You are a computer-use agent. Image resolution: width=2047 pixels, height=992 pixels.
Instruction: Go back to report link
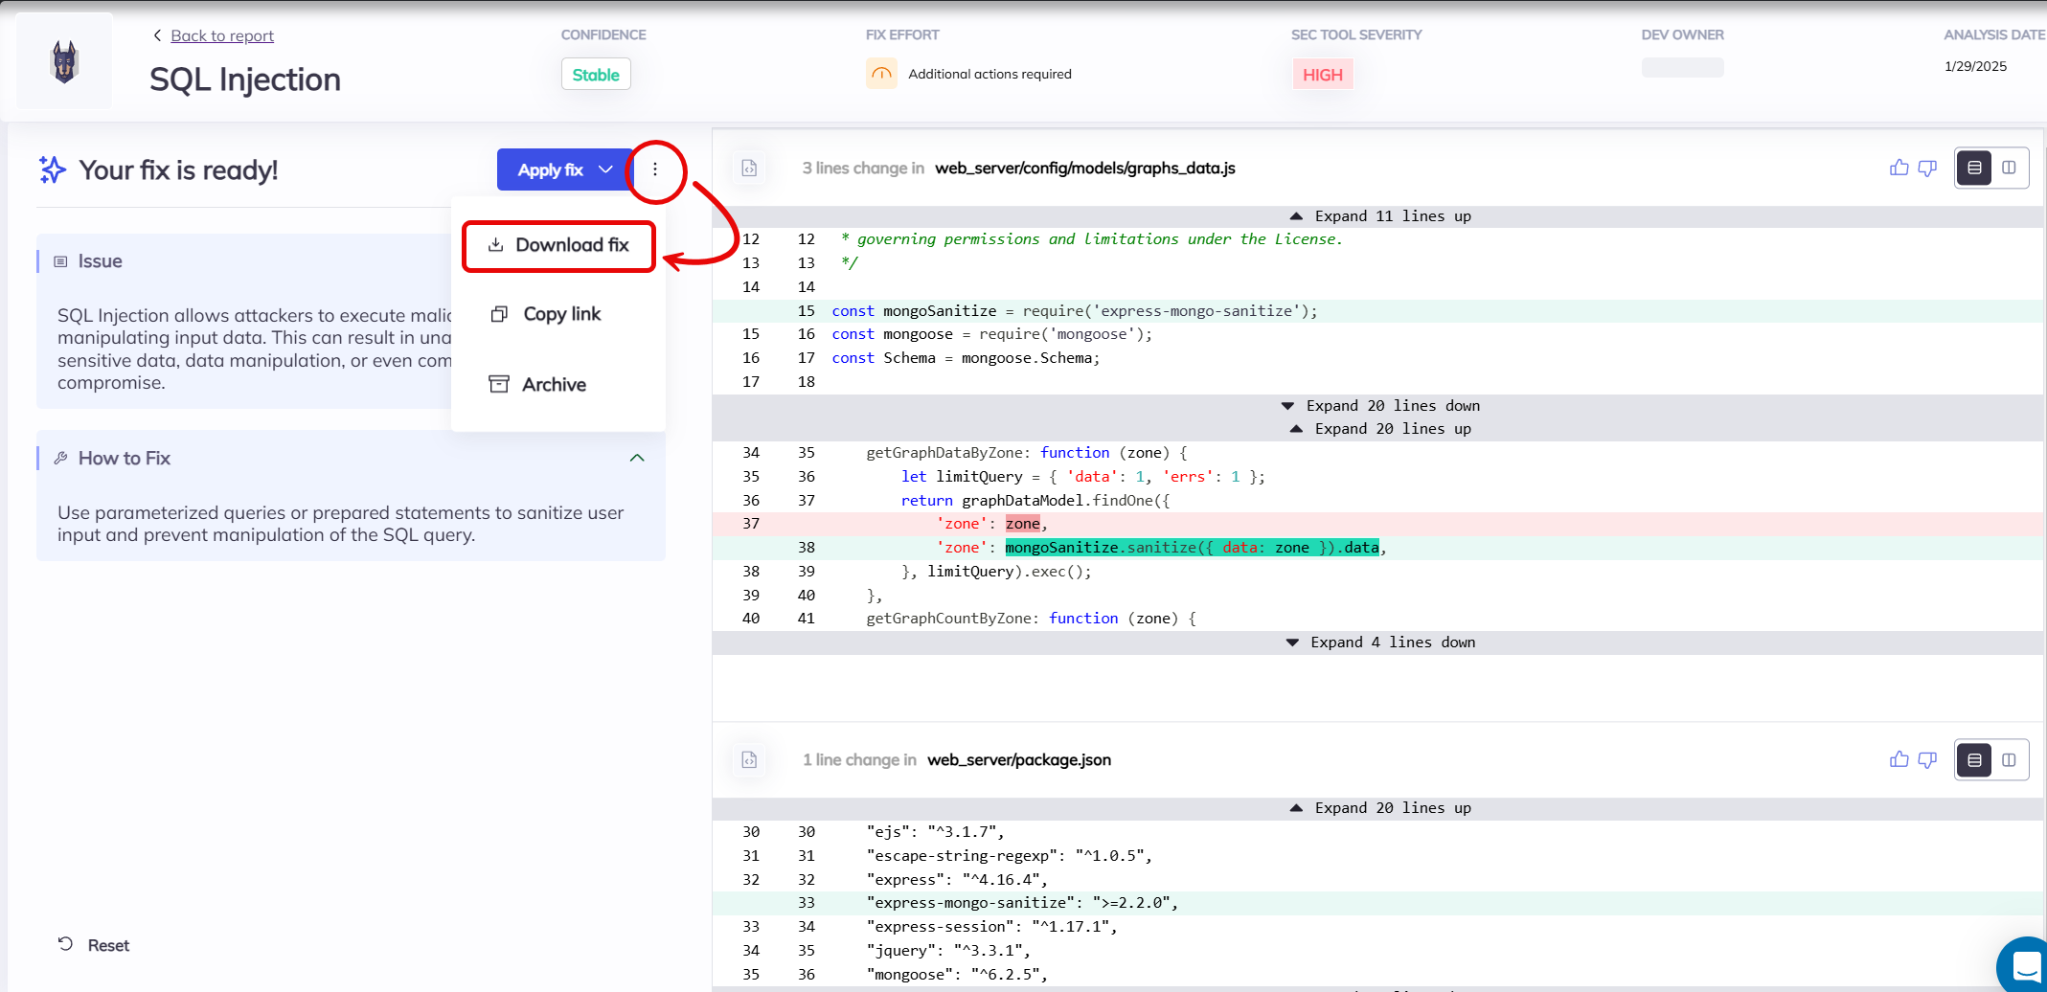(x=221, y=35)
